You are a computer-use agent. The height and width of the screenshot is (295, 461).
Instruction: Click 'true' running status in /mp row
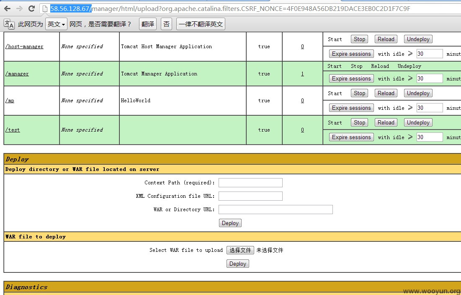264,101
